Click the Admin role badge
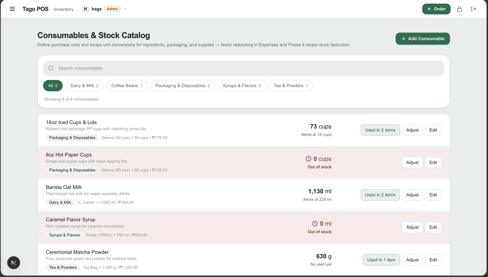The height and width of the screenshot is (277, 488). (x=112, y=9)
